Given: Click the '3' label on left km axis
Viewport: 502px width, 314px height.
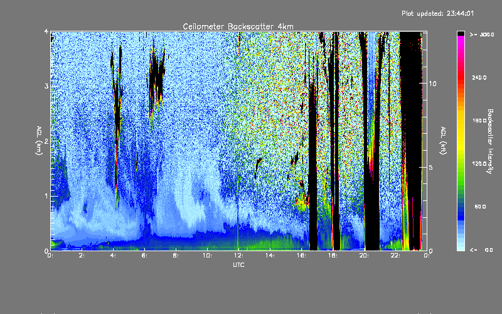Looking at the screenshot, I should tap(46, 86).
